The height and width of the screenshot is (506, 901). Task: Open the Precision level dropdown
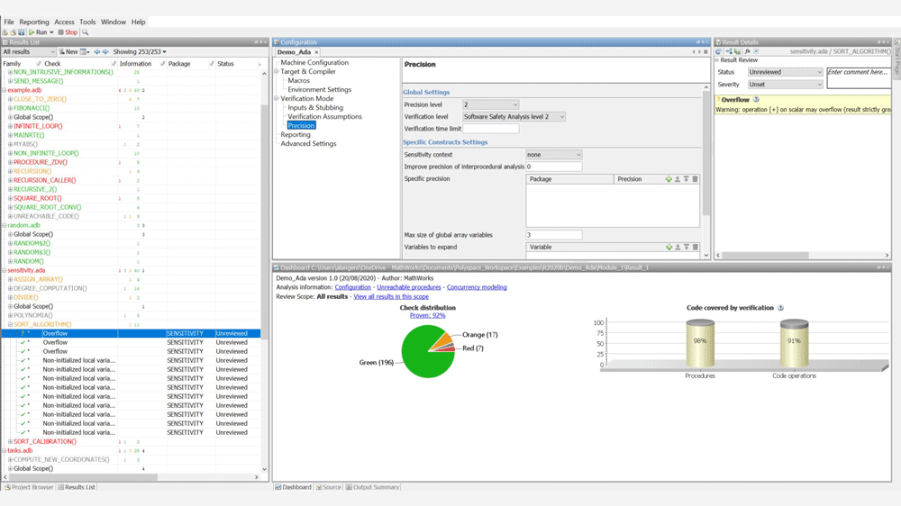point(491,104)
